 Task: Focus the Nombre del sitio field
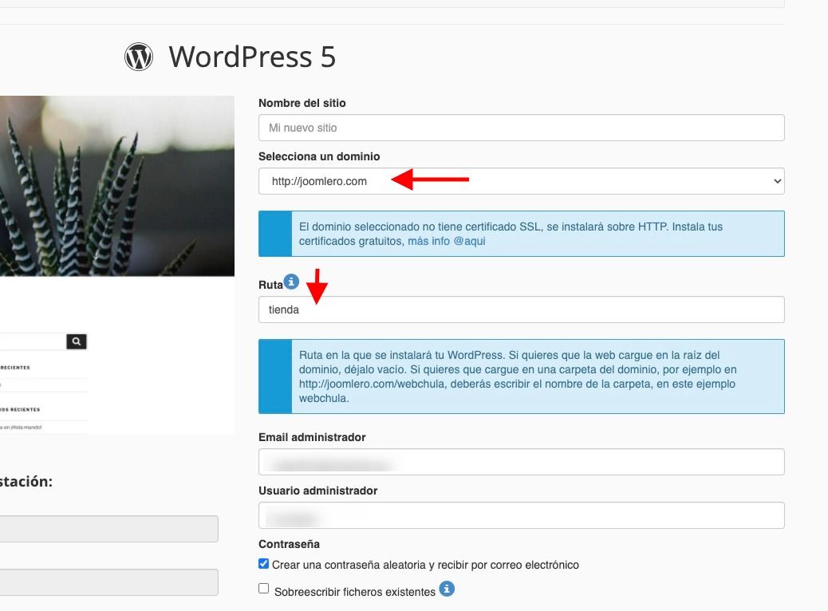pos(521,128)
